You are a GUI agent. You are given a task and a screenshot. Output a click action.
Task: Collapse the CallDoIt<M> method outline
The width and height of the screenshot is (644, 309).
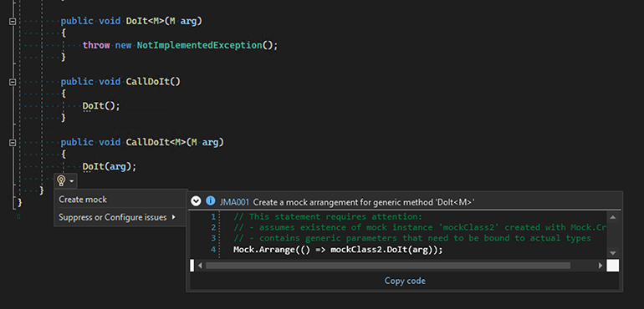[x=13, y=143]
